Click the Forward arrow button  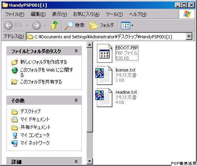coord(36,25)
